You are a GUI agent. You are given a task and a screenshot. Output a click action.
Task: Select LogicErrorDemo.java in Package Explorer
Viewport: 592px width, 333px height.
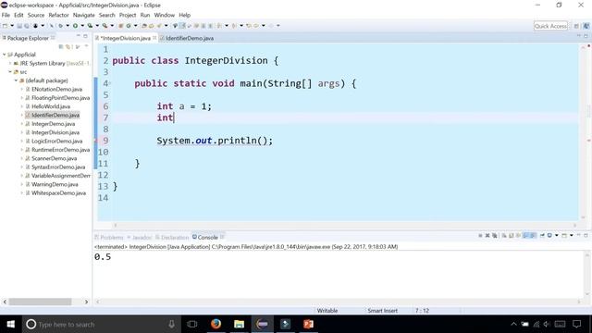tap(56, 142)
